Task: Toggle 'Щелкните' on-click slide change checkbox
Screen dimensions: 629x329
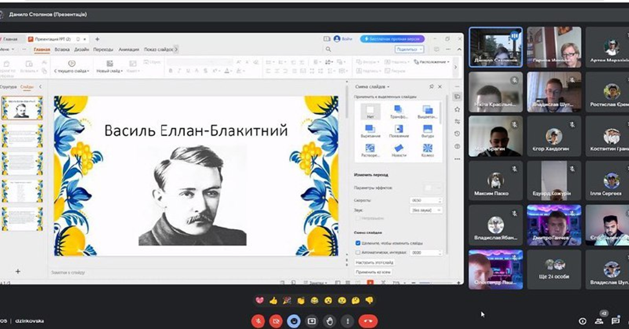Action: pyautogui.click(x=358, y=243)
